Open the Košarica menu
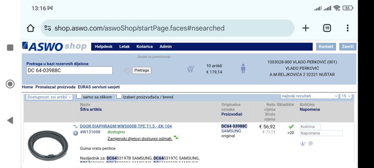This screenshot has height=168, width=374. [x=144, y=47]
